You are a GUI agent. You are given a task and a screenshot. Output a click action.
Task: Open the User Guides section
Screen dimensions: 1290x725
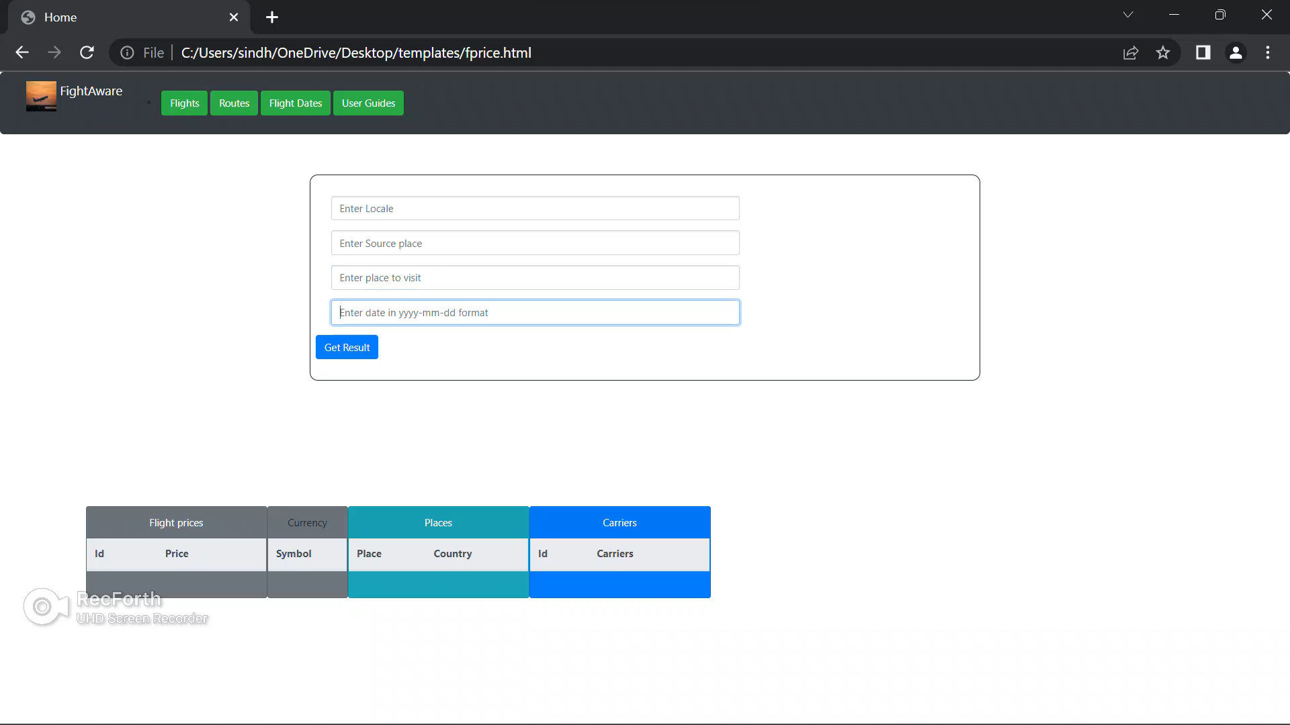(x=368, y=103)
